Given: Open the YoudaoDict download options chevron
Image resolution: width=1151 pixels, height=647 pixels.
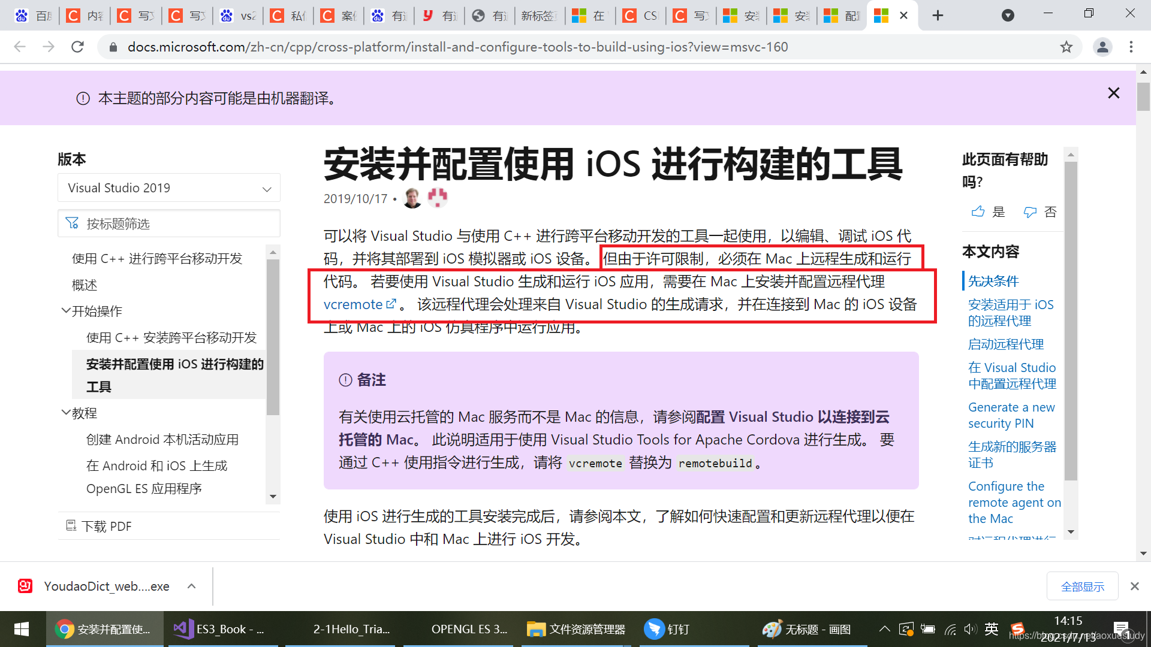Looking at the screenshot, I should click(191, 586).
